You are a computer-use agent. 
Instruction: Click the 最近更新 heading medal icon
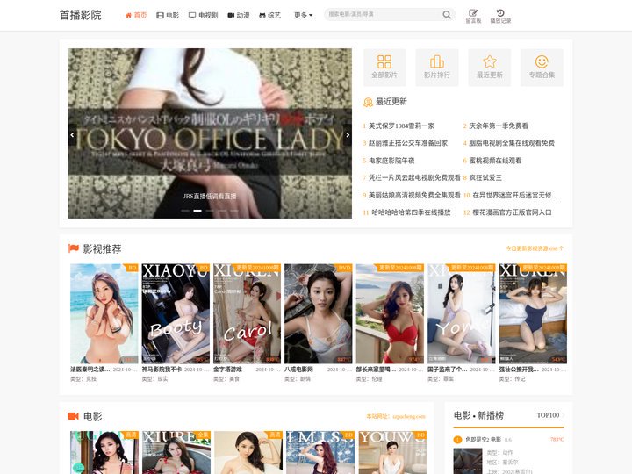click(x=368, y=102)
